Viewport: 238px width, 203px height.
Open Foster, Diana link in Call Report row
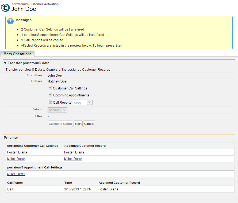pos(108,189)
